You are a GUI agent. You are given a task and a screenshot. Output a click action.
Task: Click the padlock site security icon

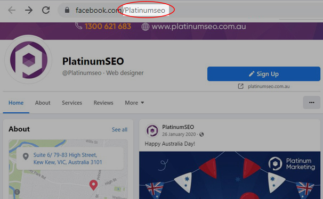coord(67,10)
